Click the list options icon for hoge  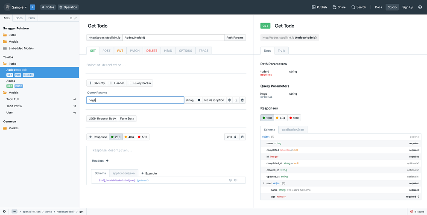(x=236, y=100)
